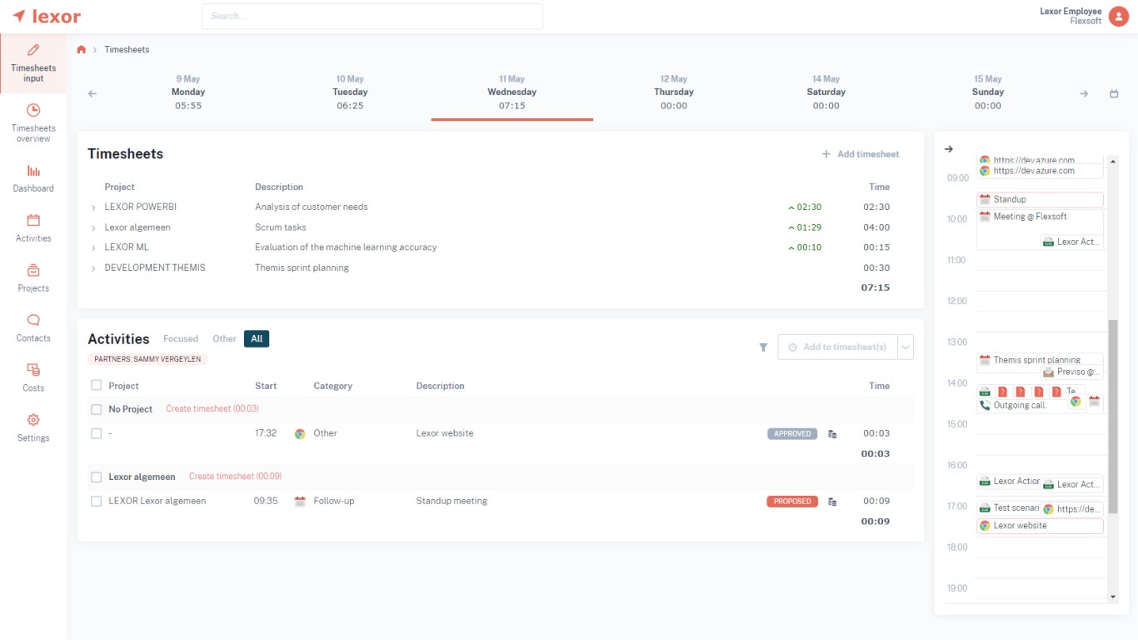Go to next week arrow
Image resolution: width=1138 pixels, height=640 pixels.
1084,93
